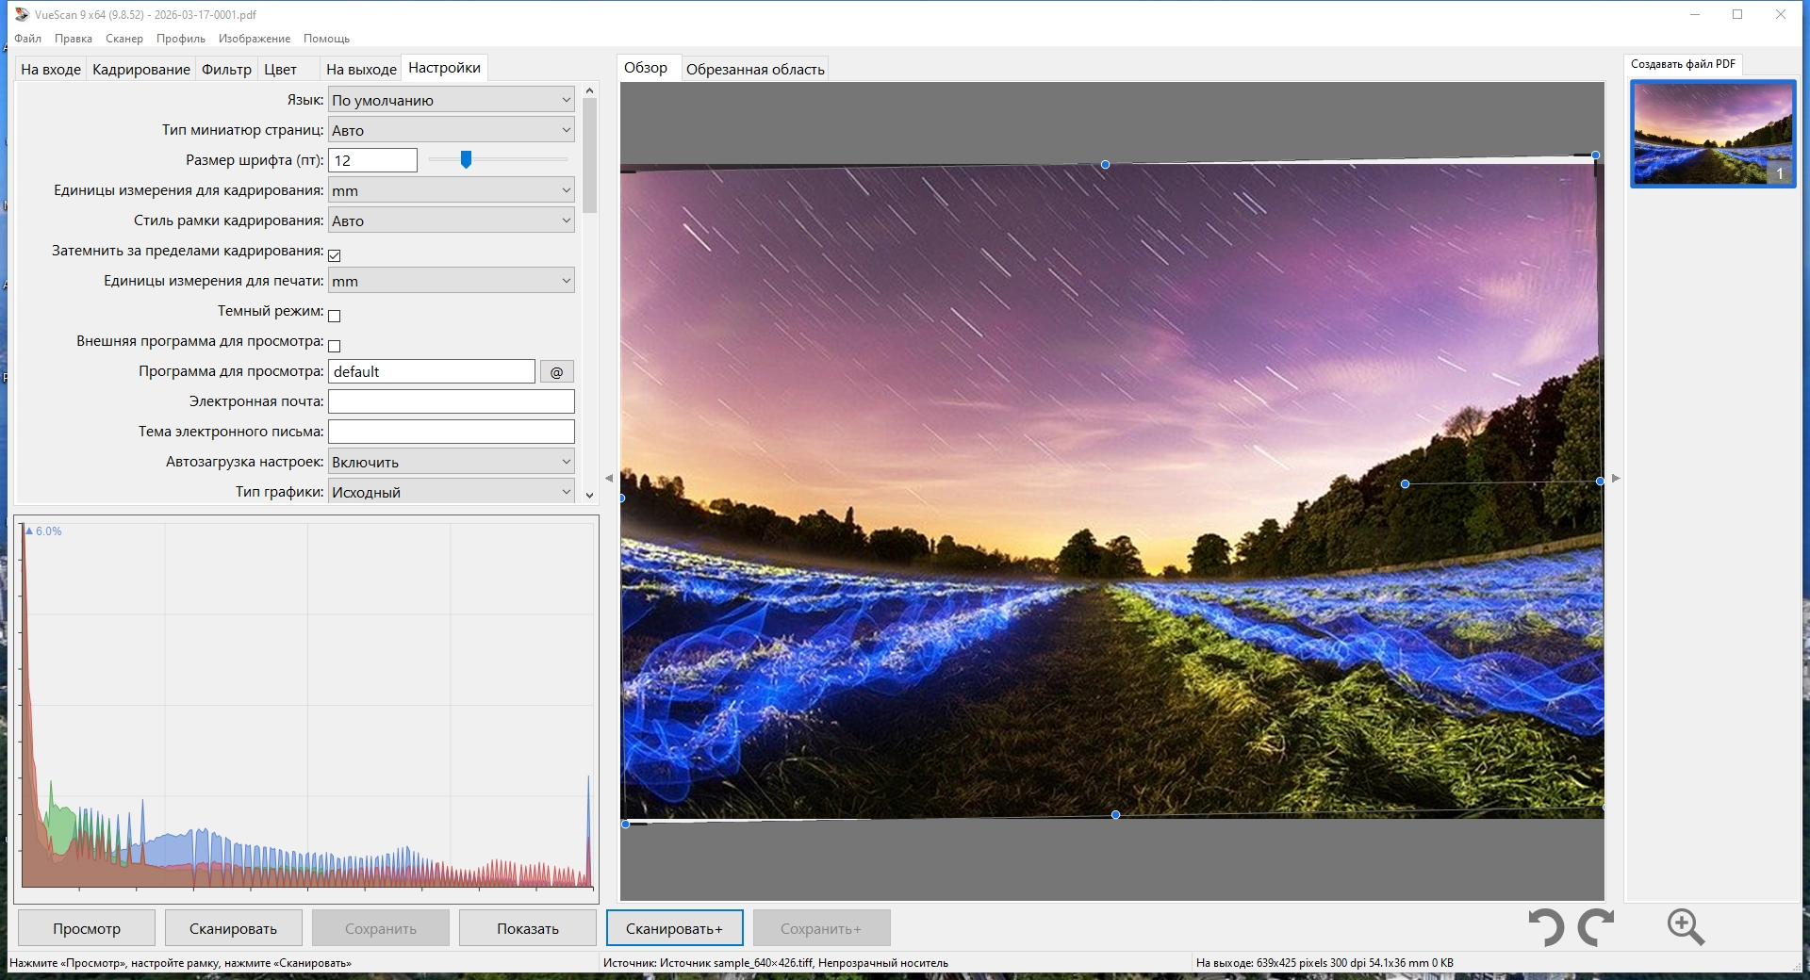
Task: Enable the 'Темный режим' checkbox
Action: 335,316
